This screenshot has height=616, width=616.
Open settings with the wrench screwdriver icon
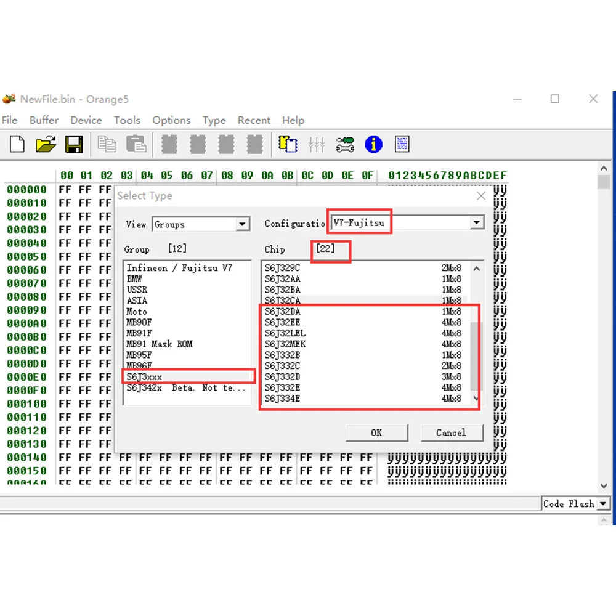(x=345, y=145)
